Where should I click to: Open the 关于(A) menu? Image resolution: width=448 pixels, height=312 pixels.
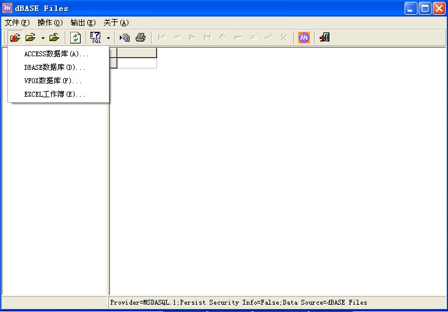[x=116, y=23]
